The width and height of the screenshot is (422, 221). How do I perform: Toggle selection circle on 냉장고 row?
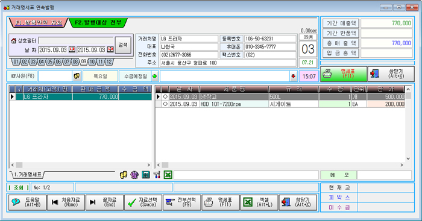[165, 96]
